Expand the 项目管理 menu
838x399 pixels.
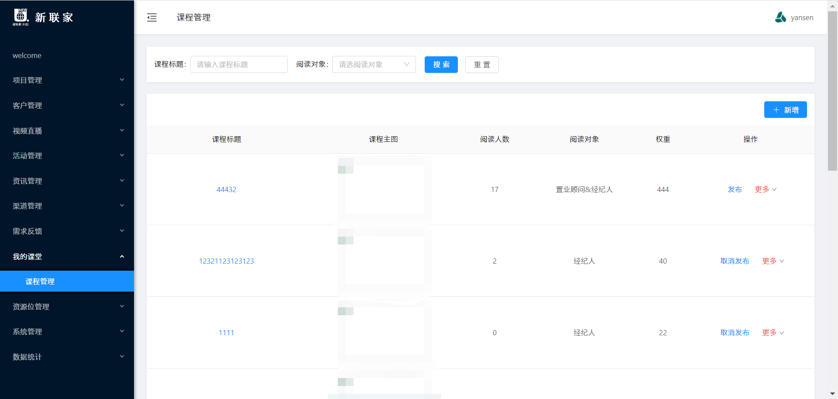(67, 80)
